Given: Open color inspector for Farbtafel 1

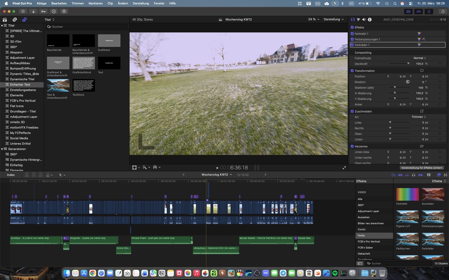Looking at the screenshot, I should pyautogui.click(x=419, y=34).
